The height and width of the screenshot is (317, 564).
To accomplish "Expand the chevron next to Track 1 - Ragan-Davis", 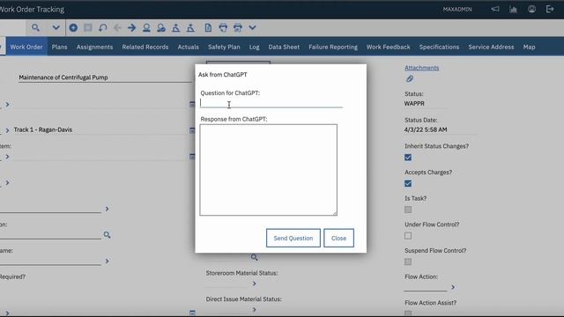I will (7, 130).
